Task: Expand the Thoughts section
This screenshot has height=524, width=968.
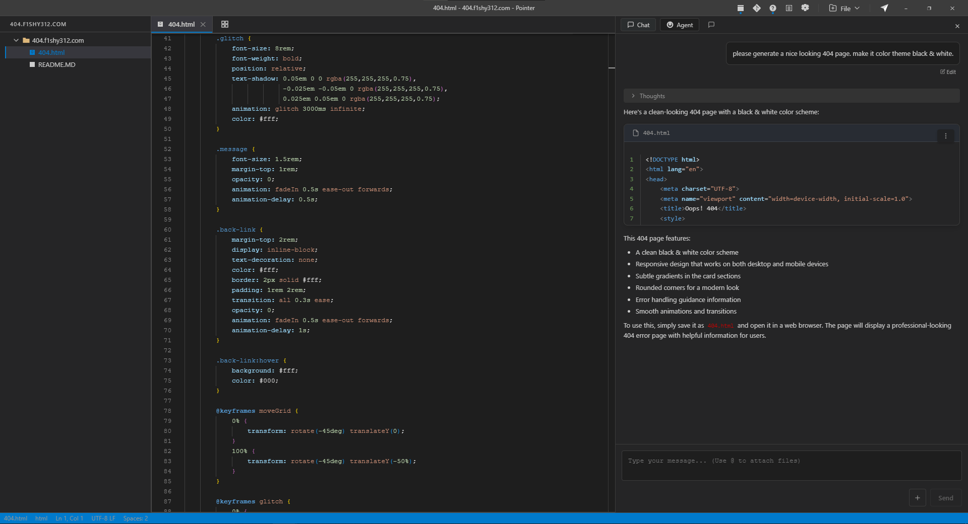Action: point(792,96)
